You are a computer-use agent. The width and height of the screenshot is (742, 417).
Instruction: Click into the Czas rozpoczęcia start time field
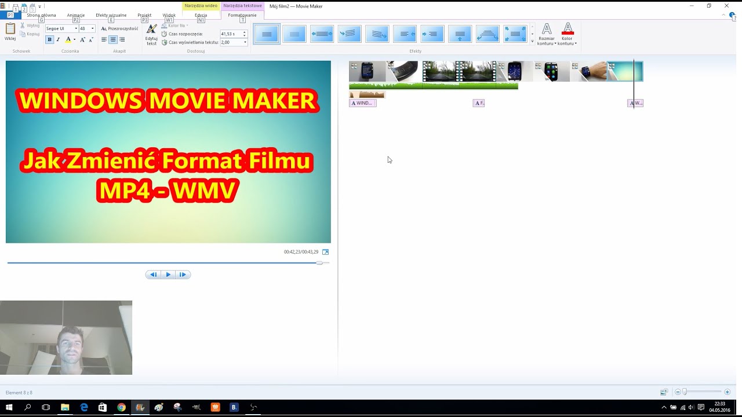click(230, 34)
